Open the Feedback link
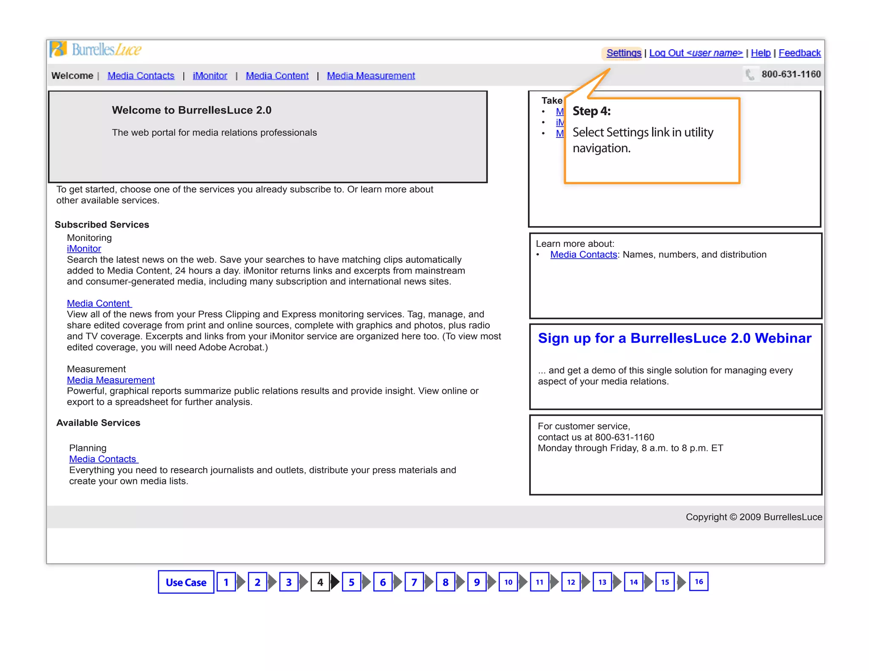Image resolution: width=869 pixels, height=671 pixels. tap(799, 53)
